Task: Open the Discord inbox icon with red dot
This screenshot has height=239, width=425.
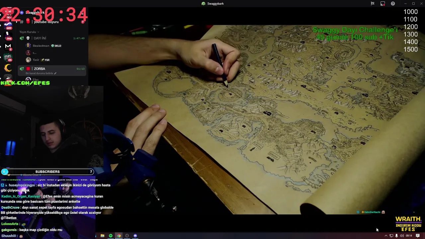Action: pos(383,4)
